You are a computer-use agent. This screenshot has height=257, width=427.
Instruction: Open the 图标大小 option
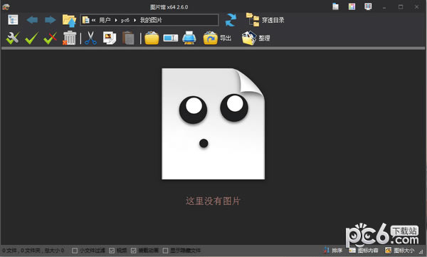[399, 250]
